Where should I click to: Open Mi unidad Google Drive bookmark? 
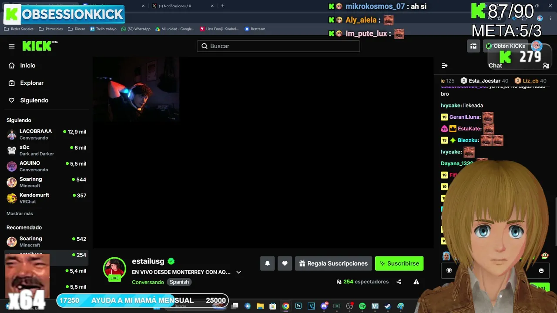coord(175,29)
